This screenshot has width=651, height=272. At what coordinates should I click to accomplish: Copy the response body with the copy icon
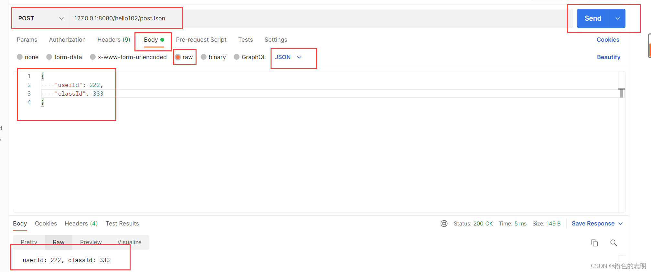(x=594, y=243)
